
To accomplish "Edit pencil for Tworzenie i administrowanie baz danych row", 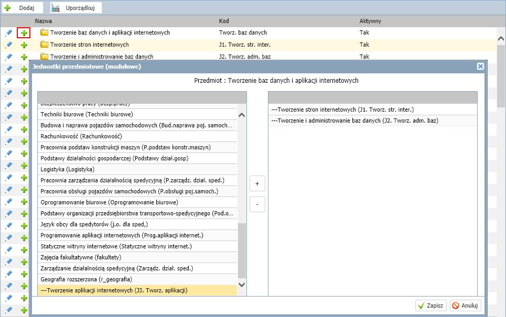I will [x=9, y=57].
